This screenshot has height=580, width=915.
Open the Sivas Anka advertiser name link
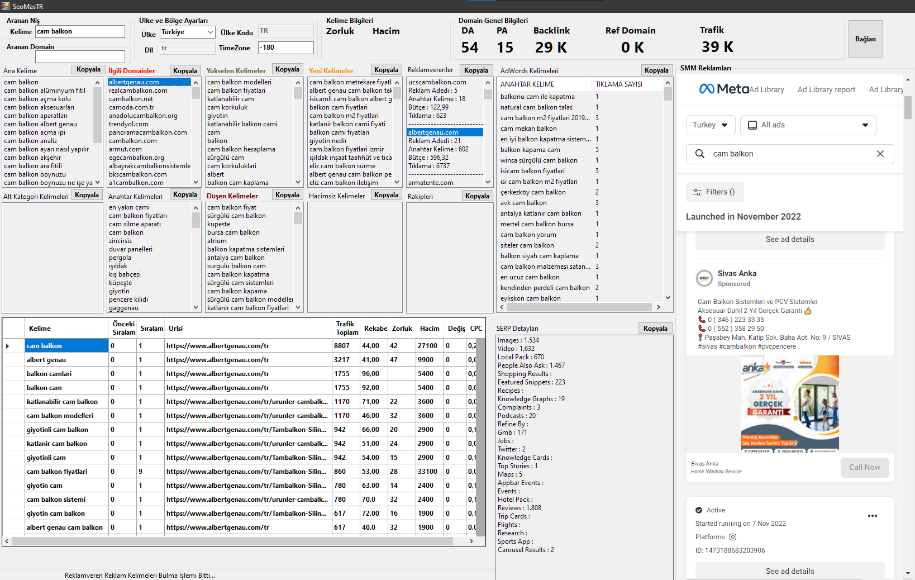737,273
